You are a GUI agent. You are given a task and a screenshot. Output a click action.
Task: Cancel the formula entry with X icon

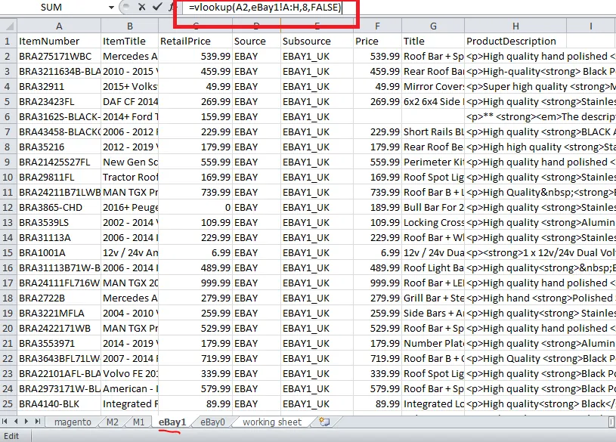pos(142,7)
